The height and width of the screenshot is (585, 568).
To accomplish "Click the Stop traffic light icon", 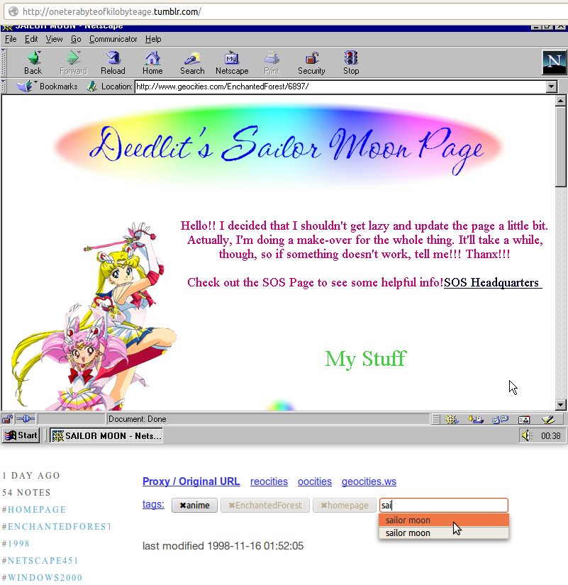I will pyautogui.click(x=351, y=62).
